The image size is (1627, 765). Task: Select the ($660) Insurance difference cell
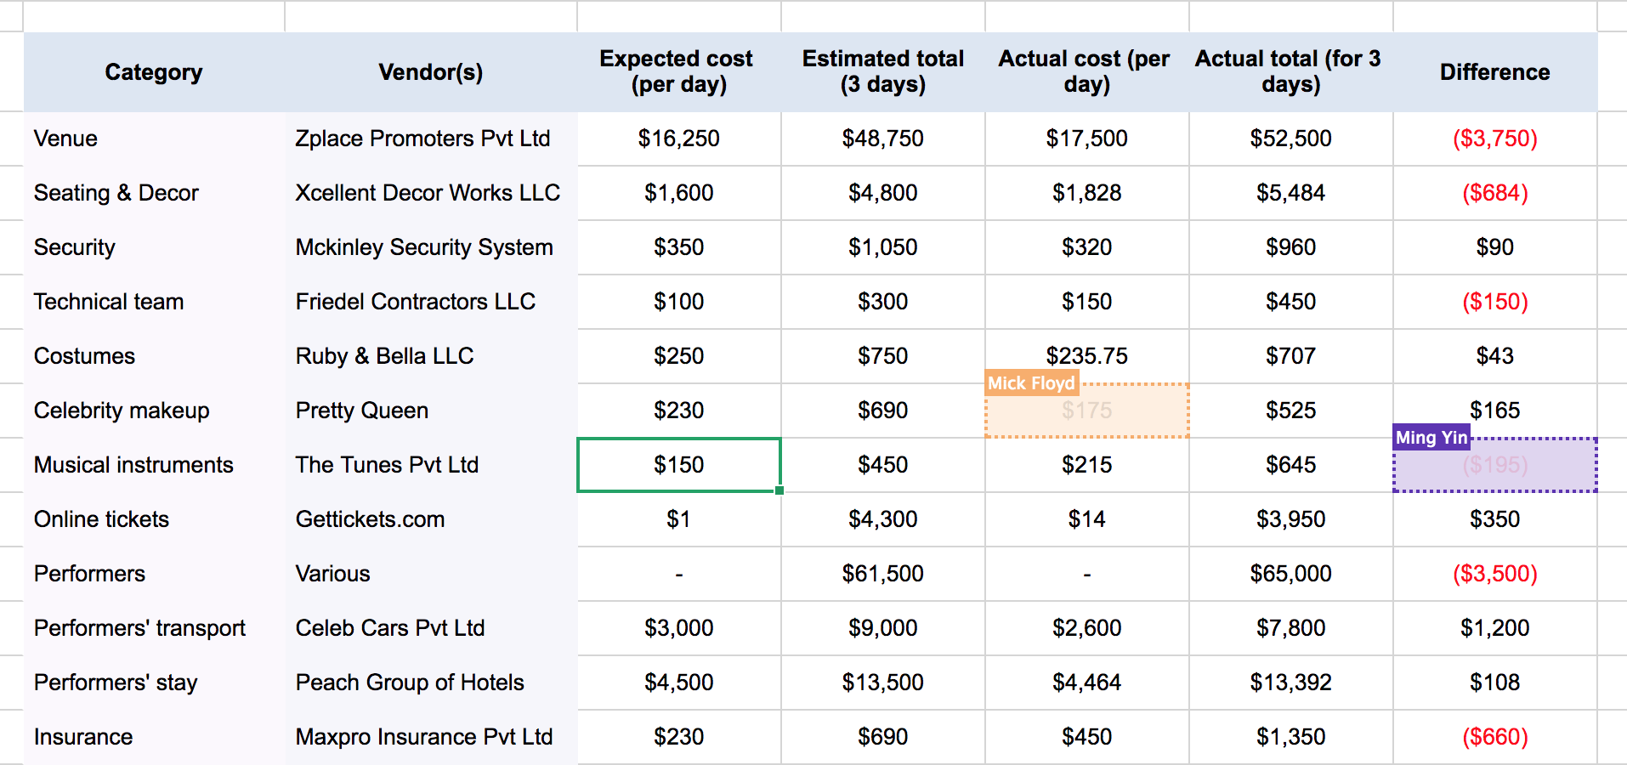(x=1494, y=737)
